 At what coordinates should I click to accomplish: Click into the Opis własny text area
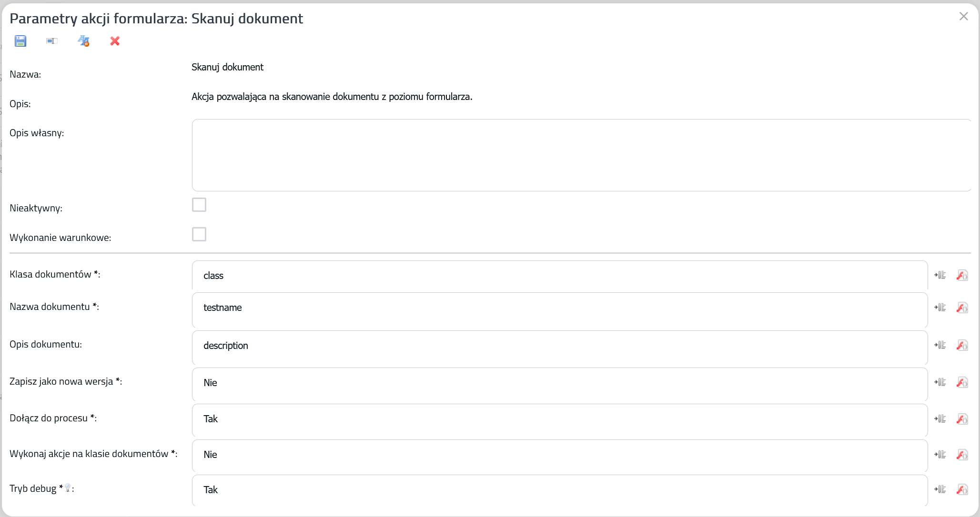click(581, 155)
